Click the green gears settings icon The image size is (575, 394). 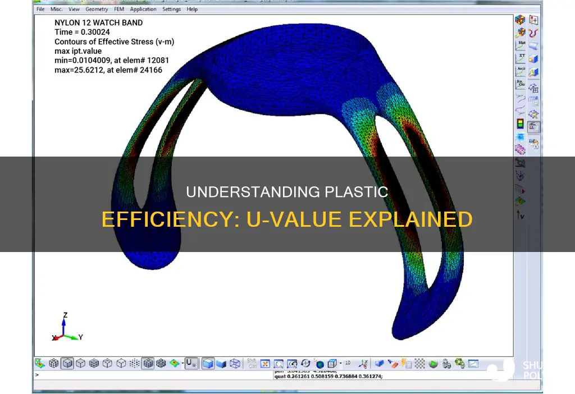[x=459, y=363]
